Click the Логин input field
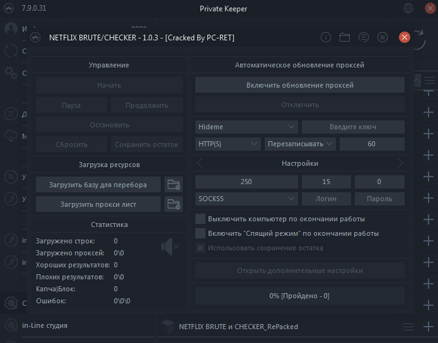This screenshot has width=438, height=343. [326, 199]
